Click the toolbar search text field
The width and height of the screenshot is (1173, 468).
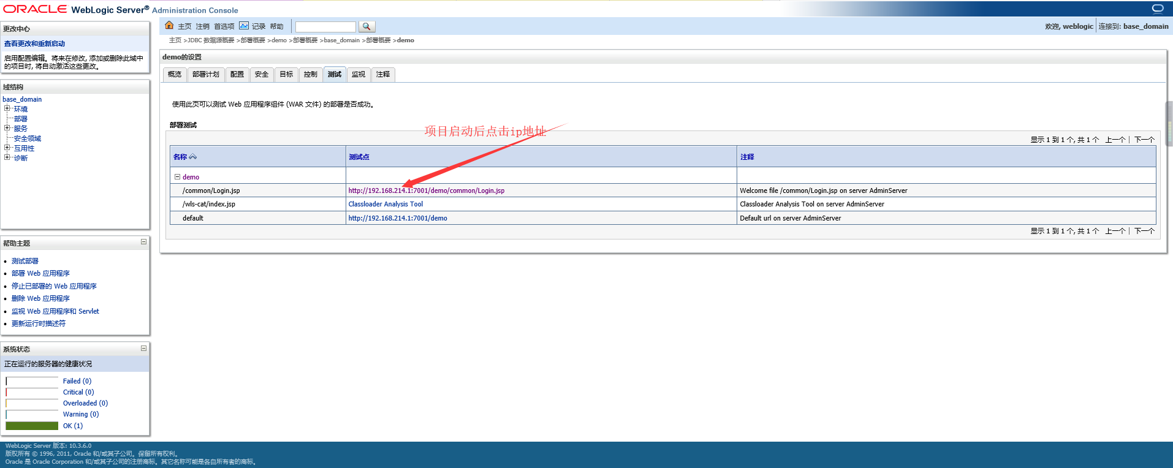(325, 26)
